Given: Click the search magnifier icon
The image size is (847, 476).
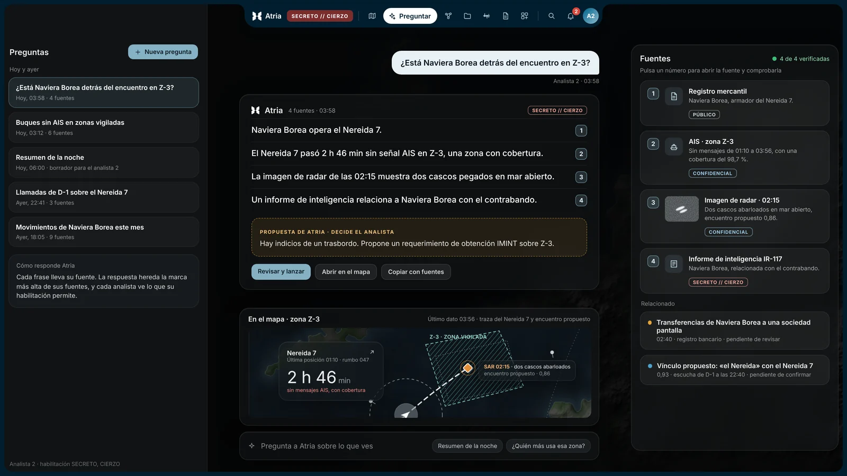Looking at the screenshot, I should [552, 16].
